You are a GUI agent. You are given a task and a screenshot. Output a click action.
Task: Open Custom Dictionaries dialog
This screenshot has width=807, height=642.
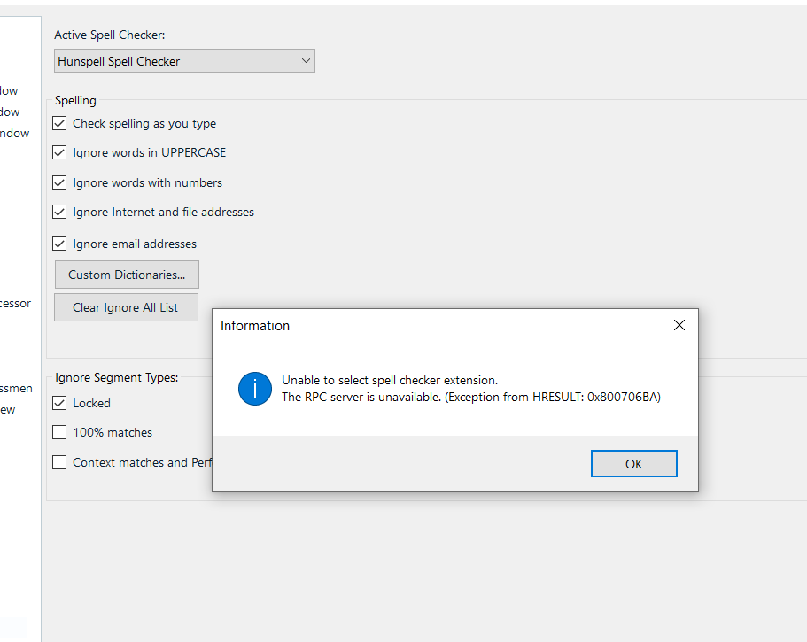click(127, 275)
